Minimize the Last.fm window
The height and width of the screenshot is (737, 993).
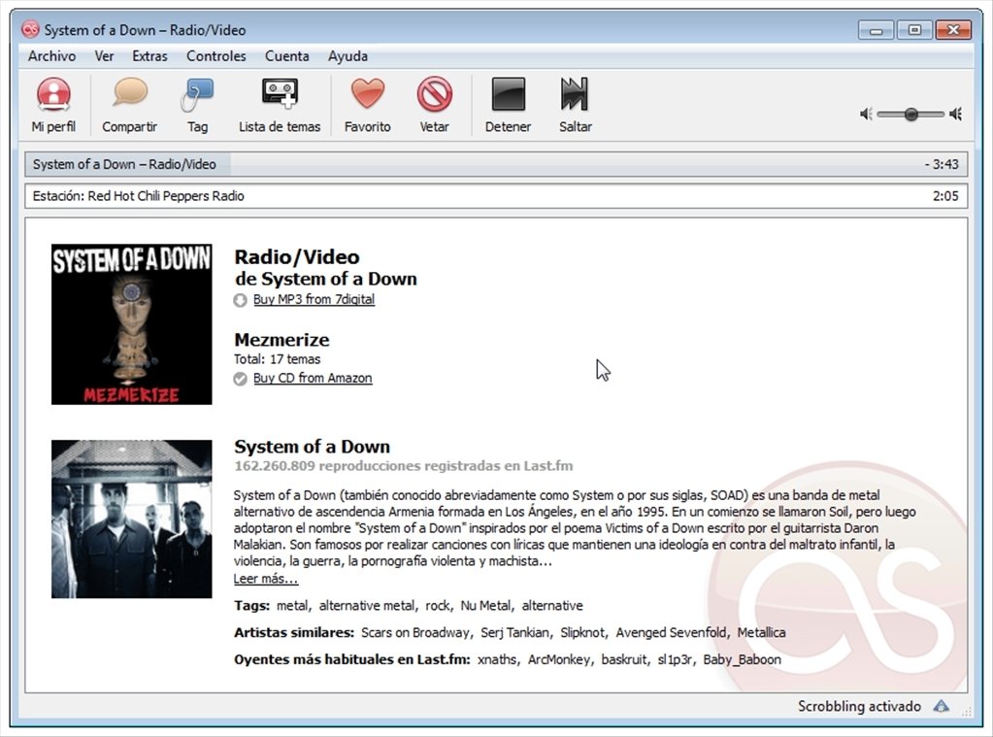click(876, 30)
